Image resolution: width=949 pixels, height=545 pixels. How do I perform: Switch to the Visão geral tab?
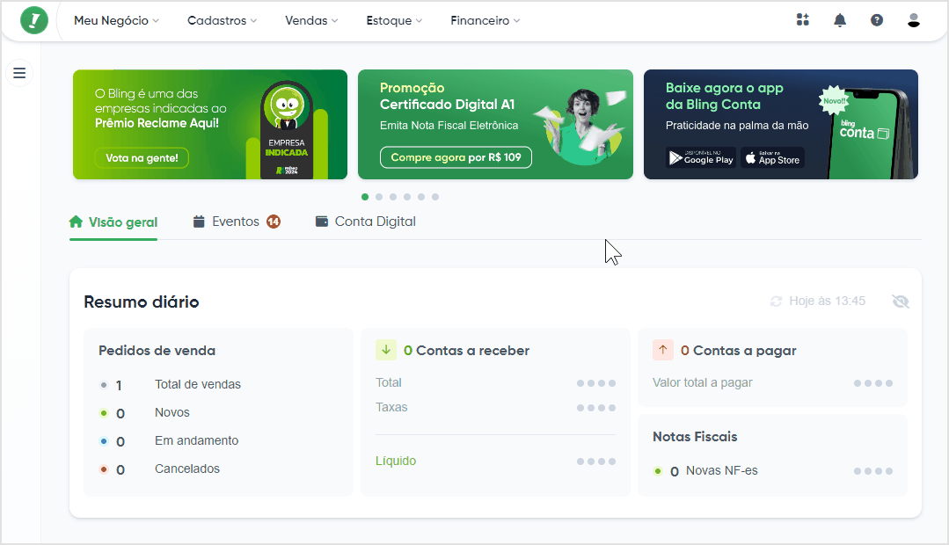[x=113, y=222]
